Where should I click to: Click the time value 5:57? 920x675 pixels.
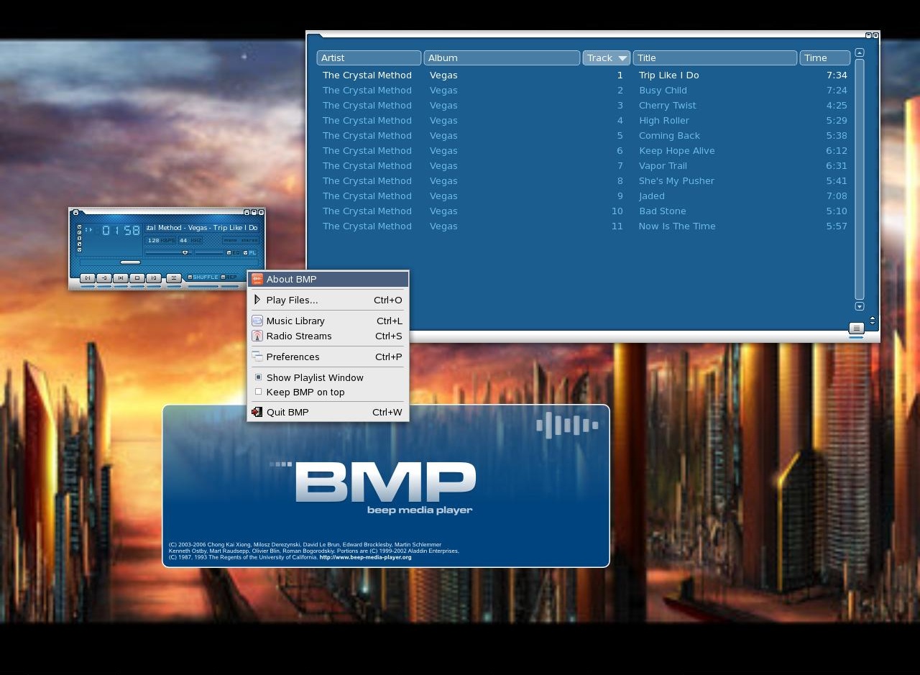click(x=837, y=226)
